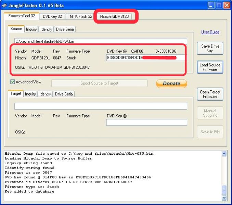Minimize the JungleFlasher window
Image resolution: width=232 pixels, height=205 pixels.
pyautogui.click(x=211, y=5)
